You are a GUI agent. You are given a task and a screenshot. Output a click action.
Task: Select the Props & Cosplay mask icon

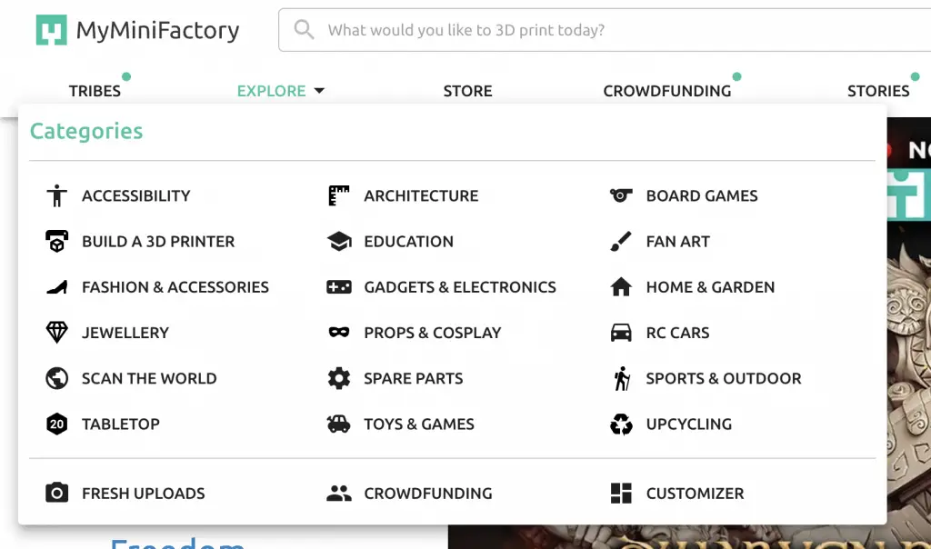pos(339,333)
